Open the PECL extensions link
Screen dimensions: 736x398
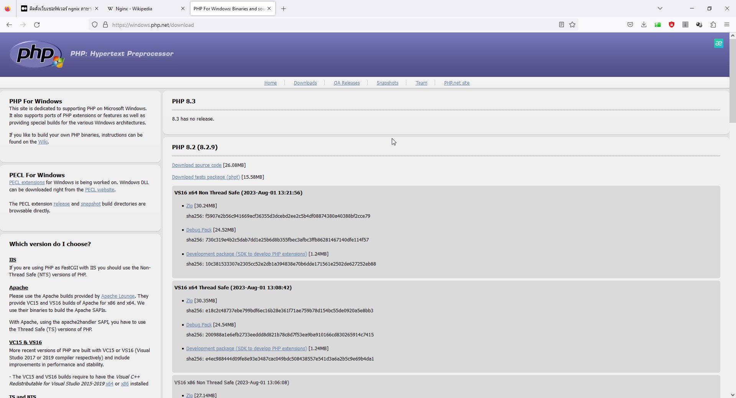coord(27,183)
